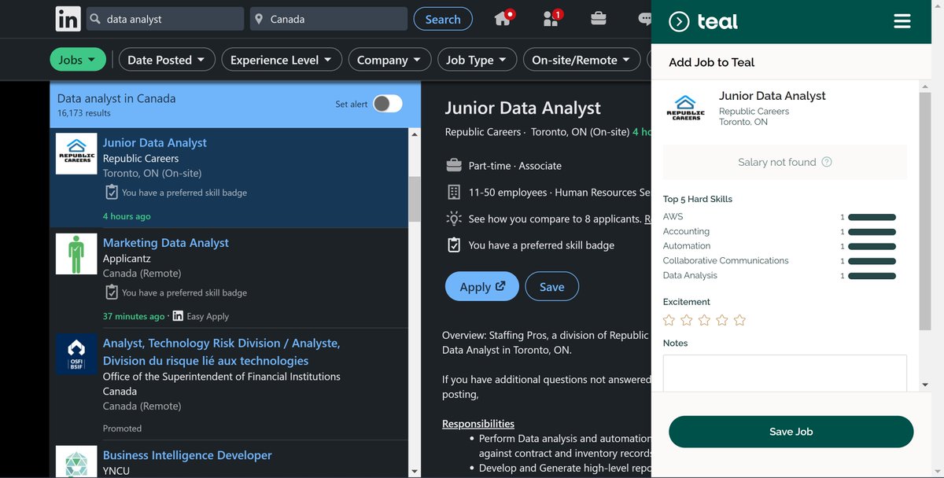Expand the Company filter

click(389, 60)
